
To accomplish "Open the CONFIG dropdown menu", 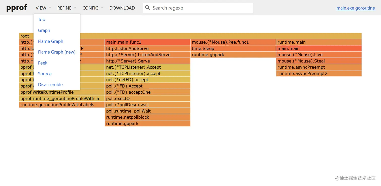I will [93, 8].
